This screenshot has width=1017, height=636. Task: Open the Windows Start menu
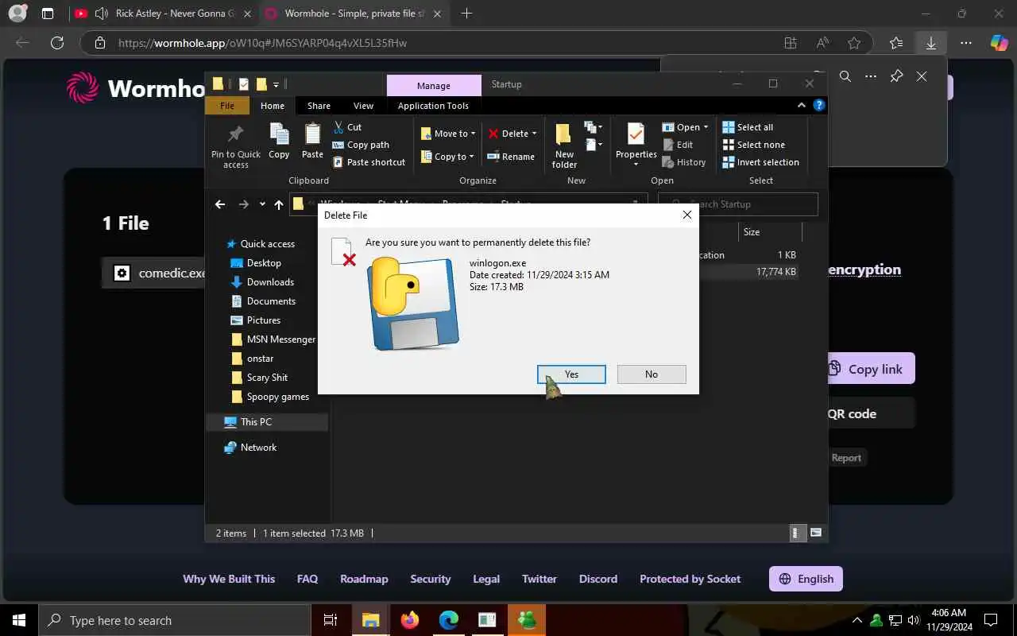(19, 620)
